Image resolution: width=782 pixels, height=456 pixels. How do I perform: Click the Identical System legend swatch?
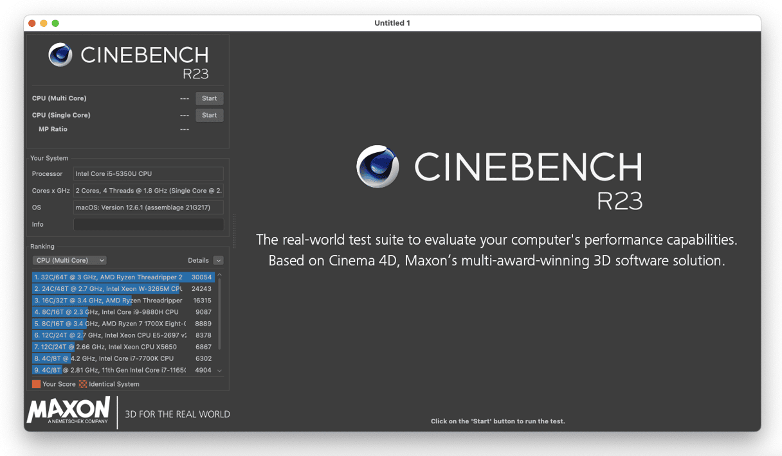tap(83, 384)
